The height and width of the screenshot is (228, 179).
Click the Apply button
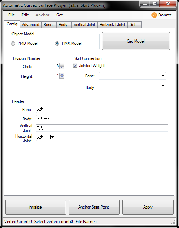tap(148, 207)
